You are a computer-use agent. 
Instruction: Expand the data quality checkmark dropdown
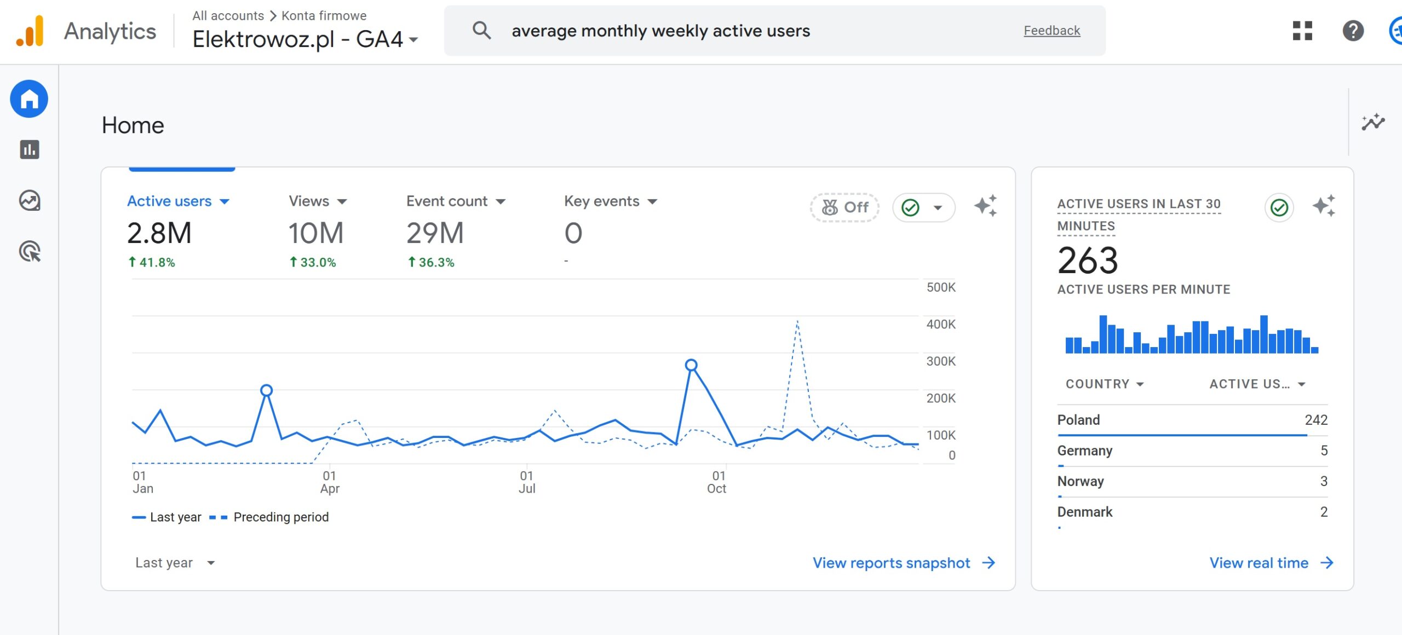(x=923, y=207)
